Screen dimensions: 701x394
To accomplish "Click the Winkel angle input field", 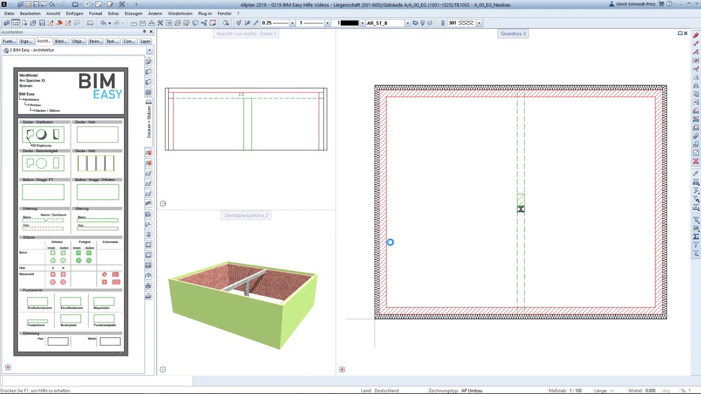I will [651, 391].
